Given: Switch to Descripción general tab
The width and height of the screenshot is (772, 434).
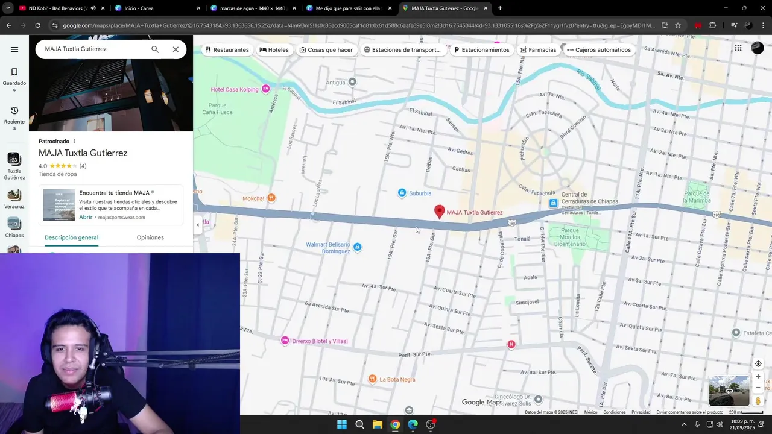Looking at the screenshot, I should [71, 237].
